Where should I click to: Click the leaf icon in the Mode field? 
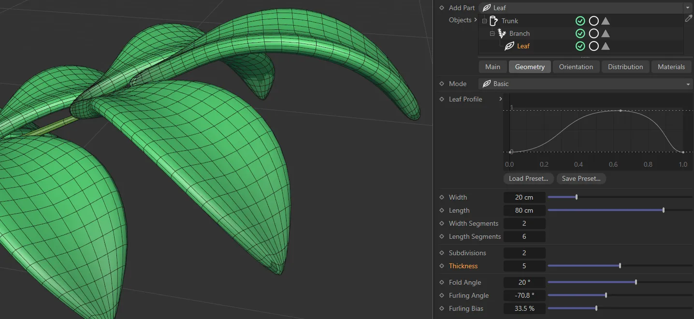[487, 84]
